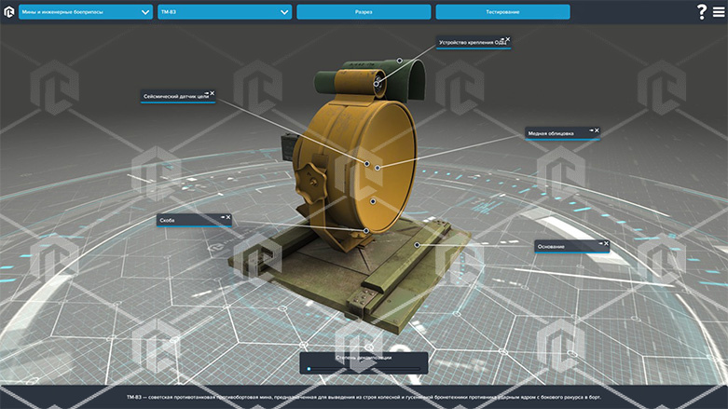Open the help question mark icon
This screenshot has width=728, height=409.
(701, 12)
